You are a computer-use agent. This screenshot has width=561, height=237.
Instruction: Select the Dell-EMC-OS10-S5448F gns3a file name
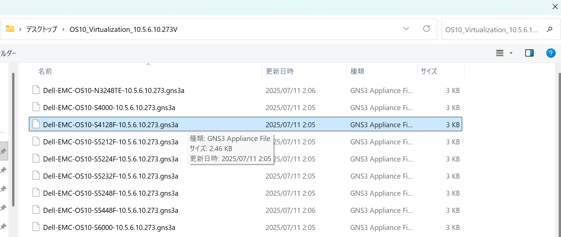(x=111, y=210)
